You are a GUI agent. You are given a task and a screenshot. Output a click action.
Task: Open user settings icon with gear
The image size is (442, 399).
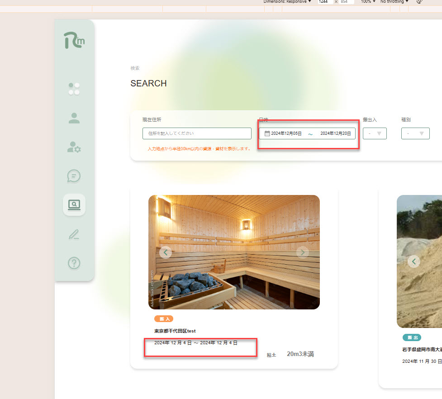pyautogui.click(x=74, y=147)
